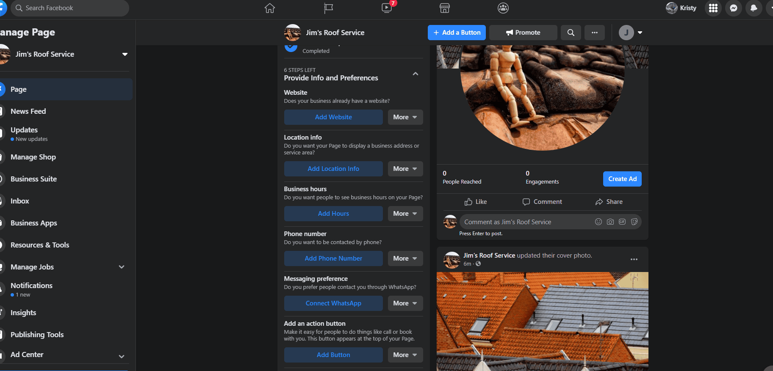Open the More dropdown beside Add Website

coord(405,117)
